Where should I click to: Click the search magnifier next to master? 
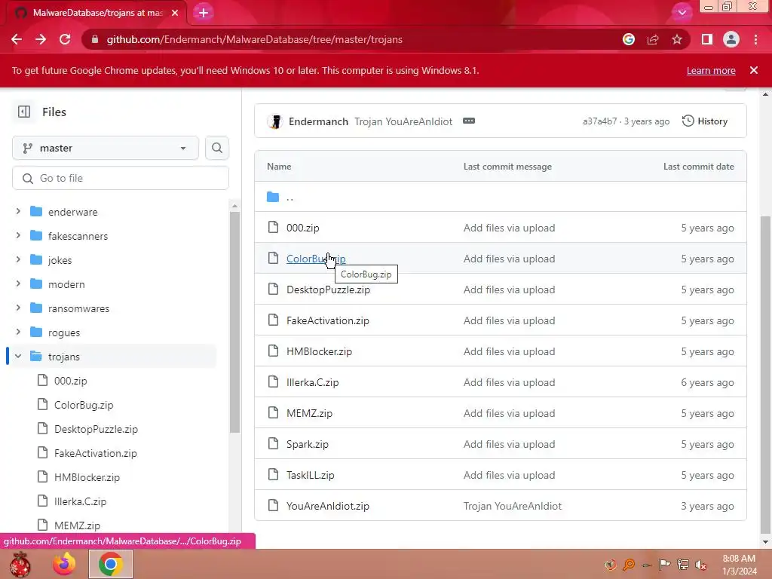217,148
